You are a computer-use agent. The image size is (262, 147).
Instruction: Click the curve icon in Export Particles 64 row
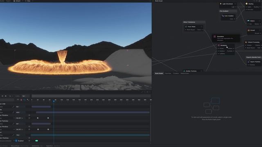14,124
